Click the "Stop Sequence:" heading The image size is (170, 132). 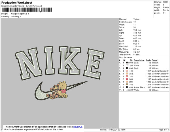click(x=126, y=57)
